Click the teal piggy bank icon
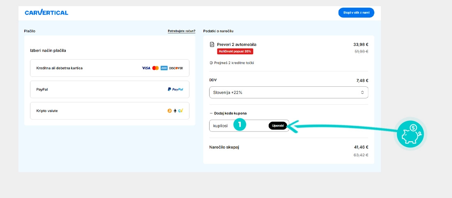 [x=410, y=134]
